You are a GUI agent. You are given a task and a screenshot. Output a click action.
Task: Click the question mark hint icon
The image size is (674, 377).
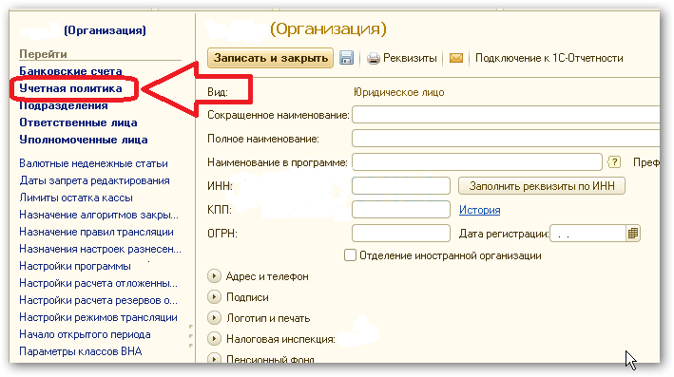[614, 161]
